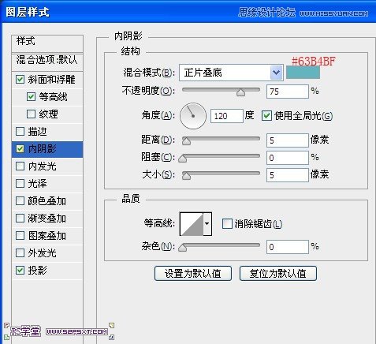Image resolution: width=376 pixels, height=344 pixels.
Task: Click the 角度 field showing 120
Action: pyautogui.click(x=227, y=116)
